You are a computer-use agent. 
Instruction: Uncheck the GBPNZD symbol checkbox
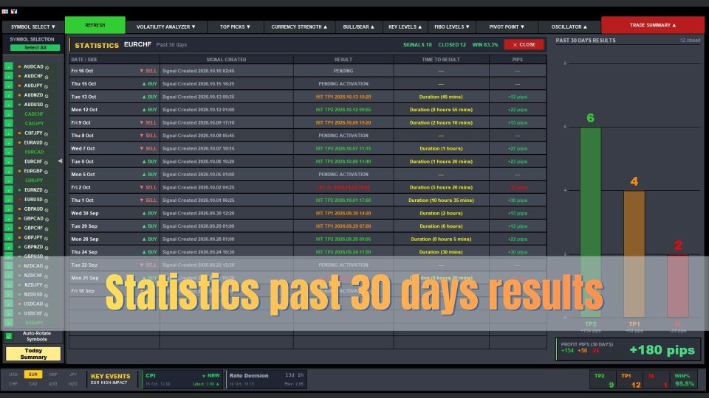9,246
